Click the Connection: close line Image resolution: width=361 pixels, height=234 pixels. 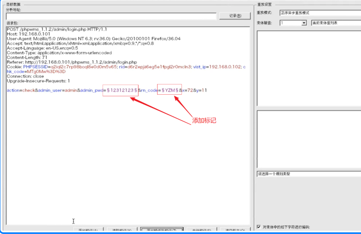25,76
